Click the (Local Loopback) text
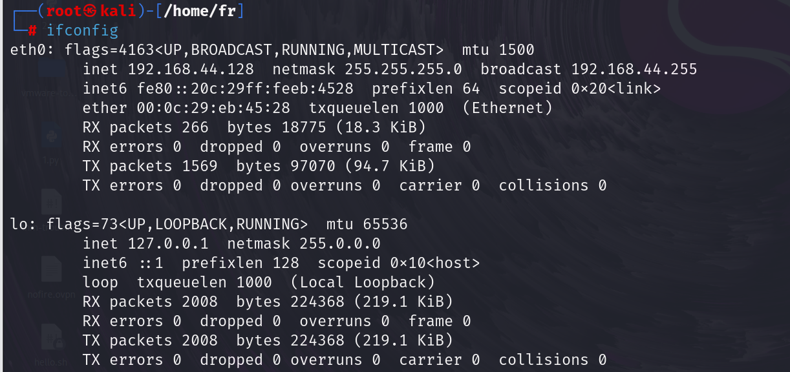Image resolution: width=790 pixels, height=372 pixels. (x=363, y=282)
